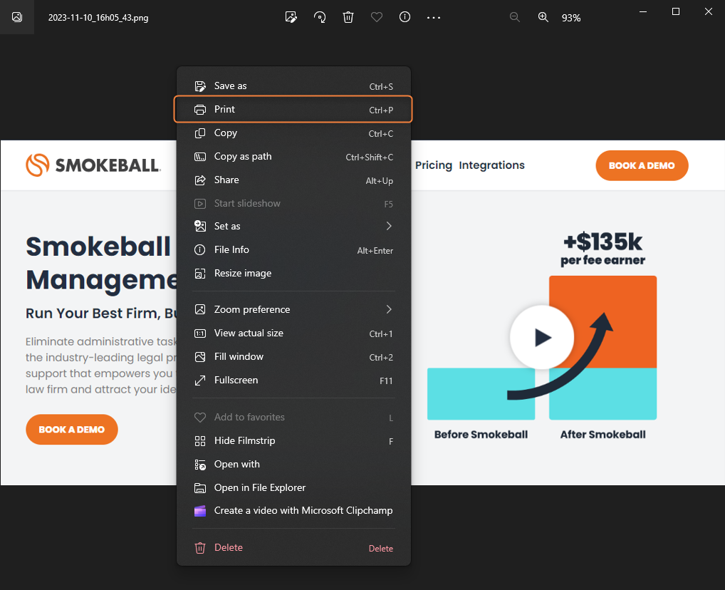Click the Fill window icon
725x590 pixels.
199,357
